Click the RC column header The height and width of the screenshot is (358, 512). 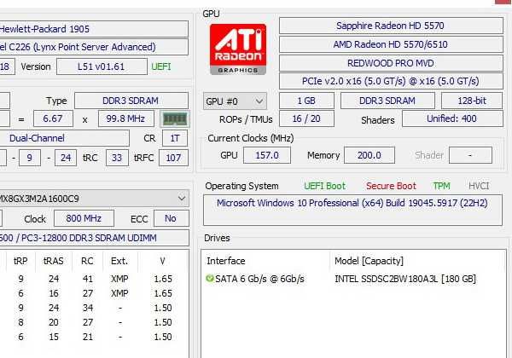pyautogui.click(x=87, y=261)
